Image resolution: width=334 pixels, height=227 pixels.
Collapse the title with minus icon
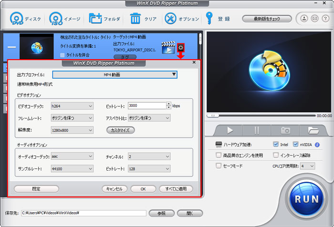[11, 47]
